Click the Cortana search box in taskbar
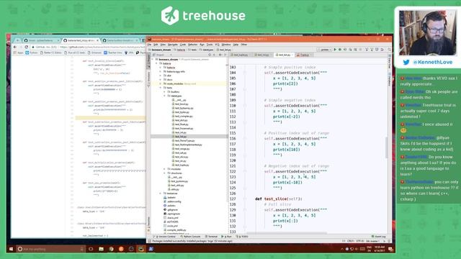The height and width of the screenshot is (259, 461). 51,249
